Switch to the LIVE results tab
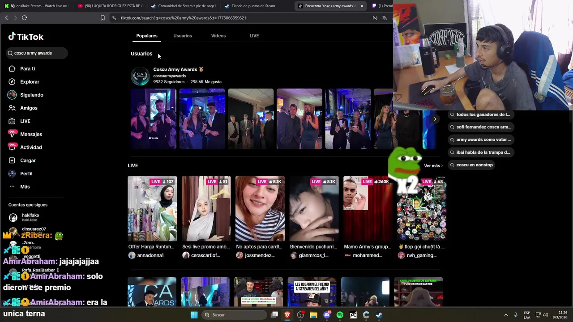The height and width of the screenshot is (322, 573). (254, 36)
